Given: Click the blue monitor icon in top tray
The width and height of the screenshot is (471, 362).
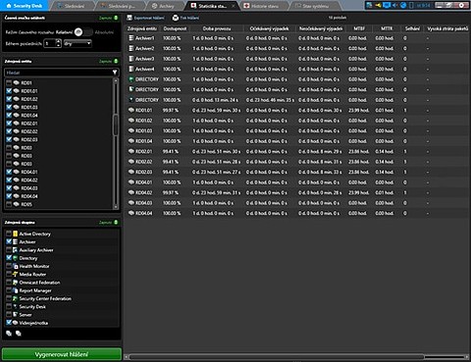Looking at the screenshot, I should coord(387,5).
